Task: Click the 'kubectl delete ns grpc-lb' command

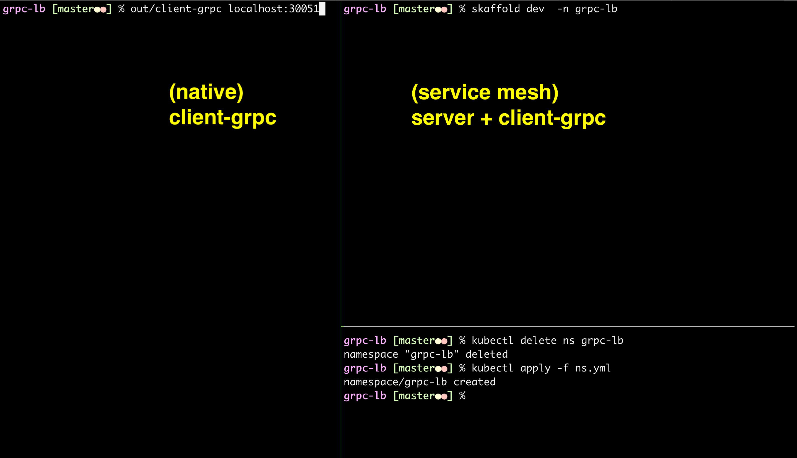Action: [x=547, y=340]
